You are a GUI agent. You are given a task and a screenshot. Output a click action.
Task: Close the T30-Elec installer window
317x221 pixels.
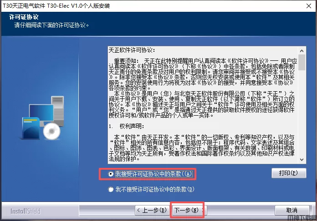tap(309, 6)
